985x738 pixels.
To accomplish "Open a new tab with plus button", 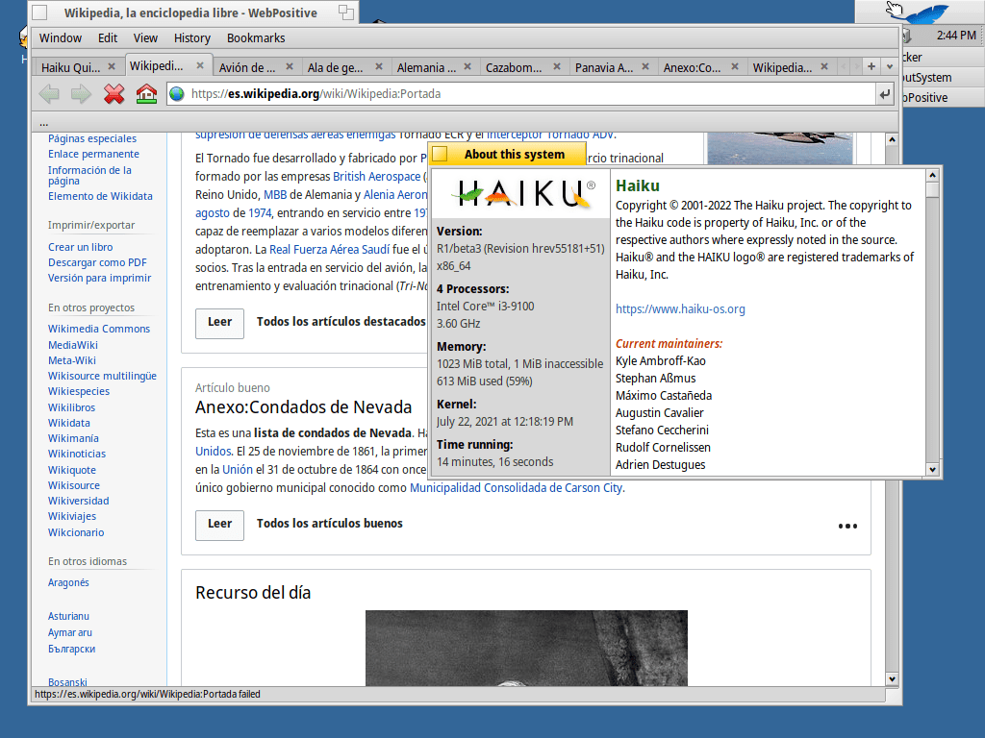I will [x=871, y=66].
